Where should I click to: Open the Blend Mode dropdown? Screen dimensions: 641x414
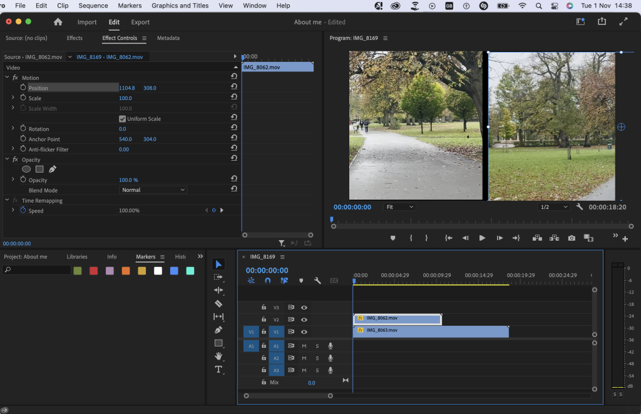(153, 190)
